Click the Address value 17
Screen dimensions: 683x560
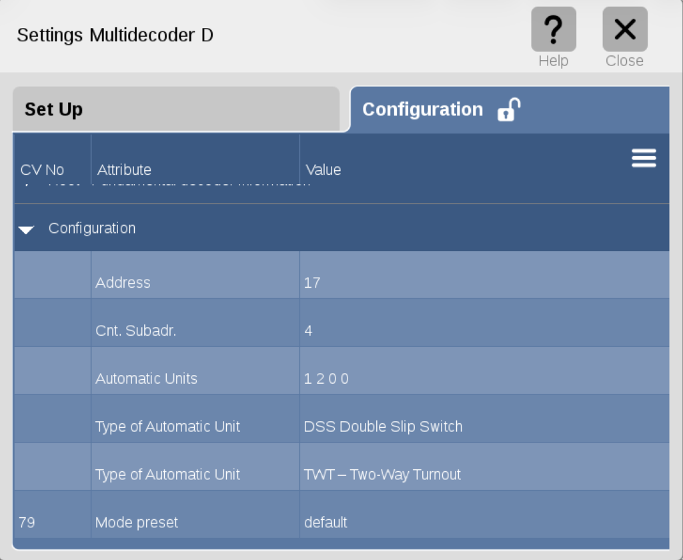pos(312,282)
